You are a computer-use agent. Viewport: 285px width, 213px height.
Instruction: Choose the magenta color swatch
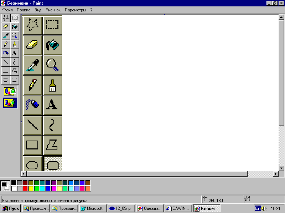(54, 189)
